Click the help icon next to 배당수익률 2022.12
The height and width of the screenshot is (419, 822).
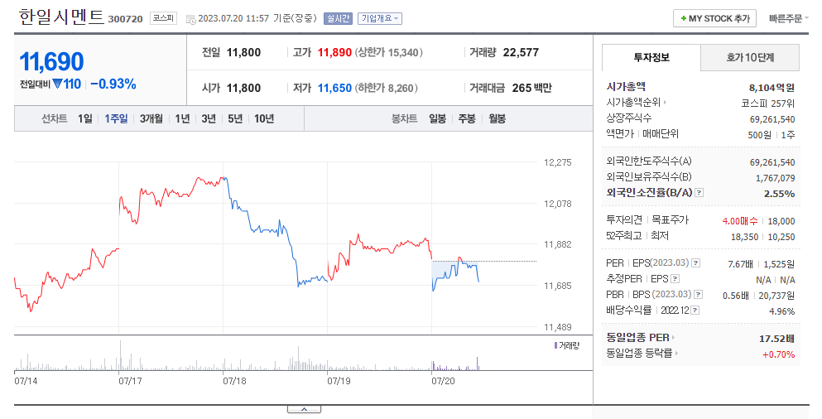[695, 310]
